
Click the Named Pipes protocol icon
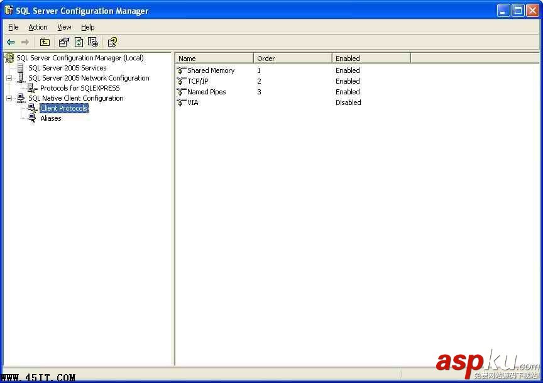click(x=182, y=92)
